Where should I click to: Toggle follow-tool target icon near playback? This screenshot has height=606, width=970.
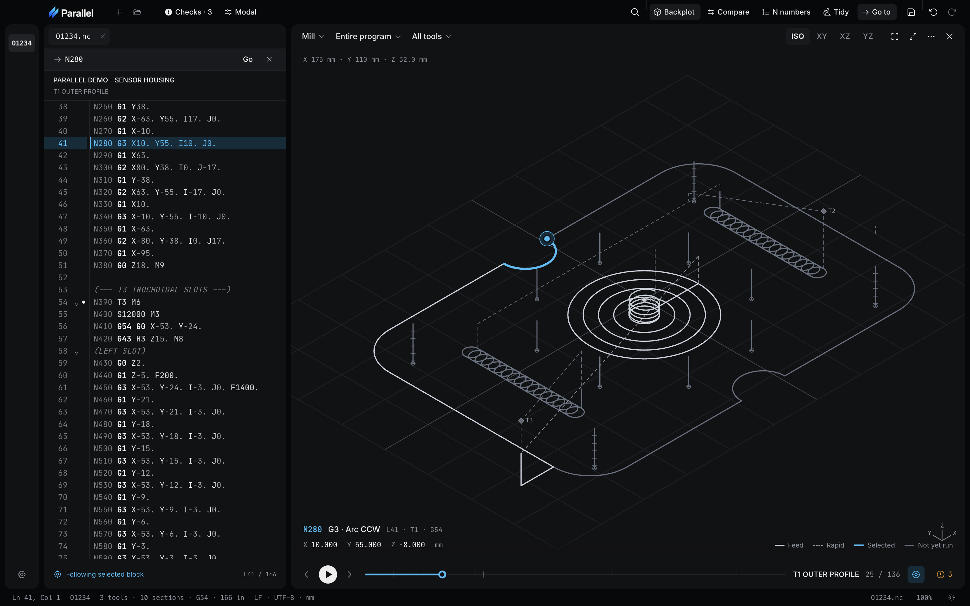pyautogui.click(x=916, y=574)
